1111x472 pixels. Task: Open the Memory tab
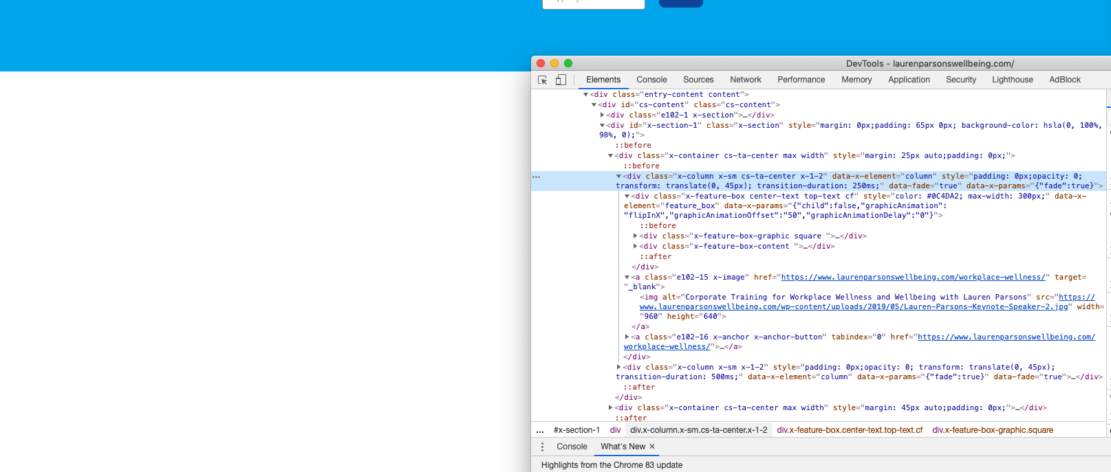point(856,80)
